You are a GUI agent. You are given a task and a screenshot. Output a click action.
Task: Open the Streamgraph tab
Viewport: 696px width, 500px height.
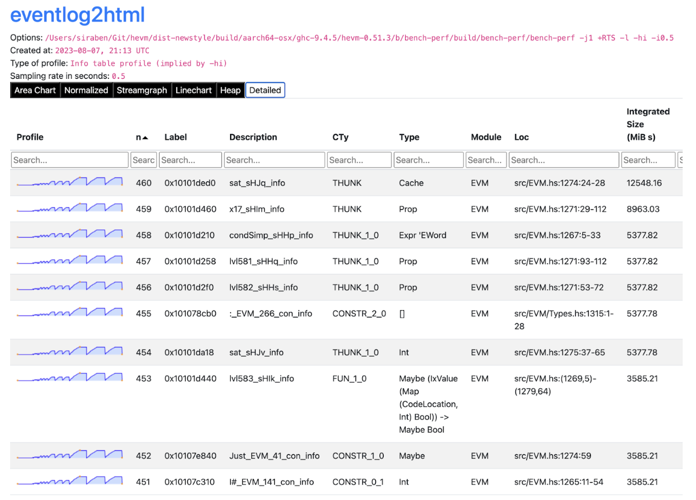click(x=141, y=90)
